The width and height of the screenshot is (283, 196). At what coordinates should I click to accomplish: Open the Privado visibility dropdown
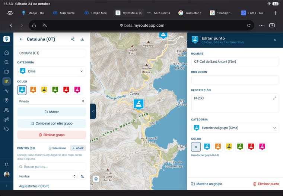click(52, 101)
